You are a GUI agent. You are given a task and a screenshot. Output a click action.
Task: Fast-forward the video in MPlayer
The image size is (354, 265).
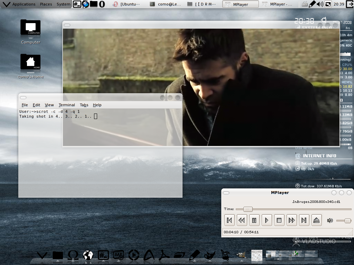(292, 220)
